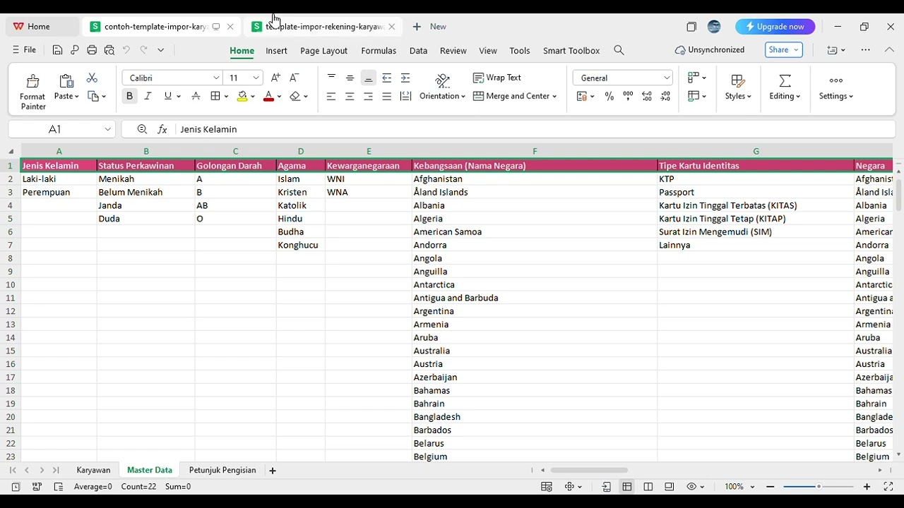904x508 pixels.
Task: Click the Cut scissors icon
Action: [x=92, y=78]
